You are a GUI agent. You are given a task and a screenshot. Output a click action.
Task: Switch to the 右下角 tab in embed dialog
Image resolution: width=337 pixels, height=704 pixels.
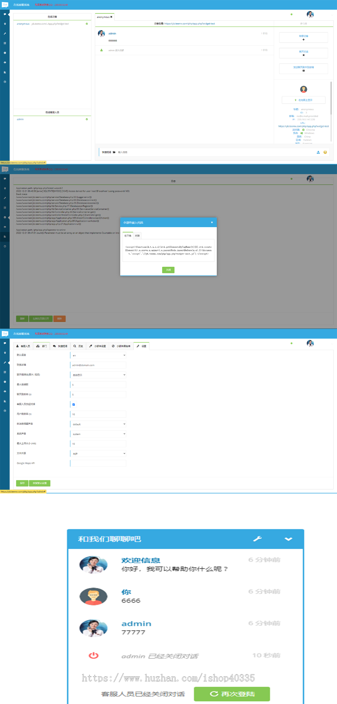pos(128,236)
